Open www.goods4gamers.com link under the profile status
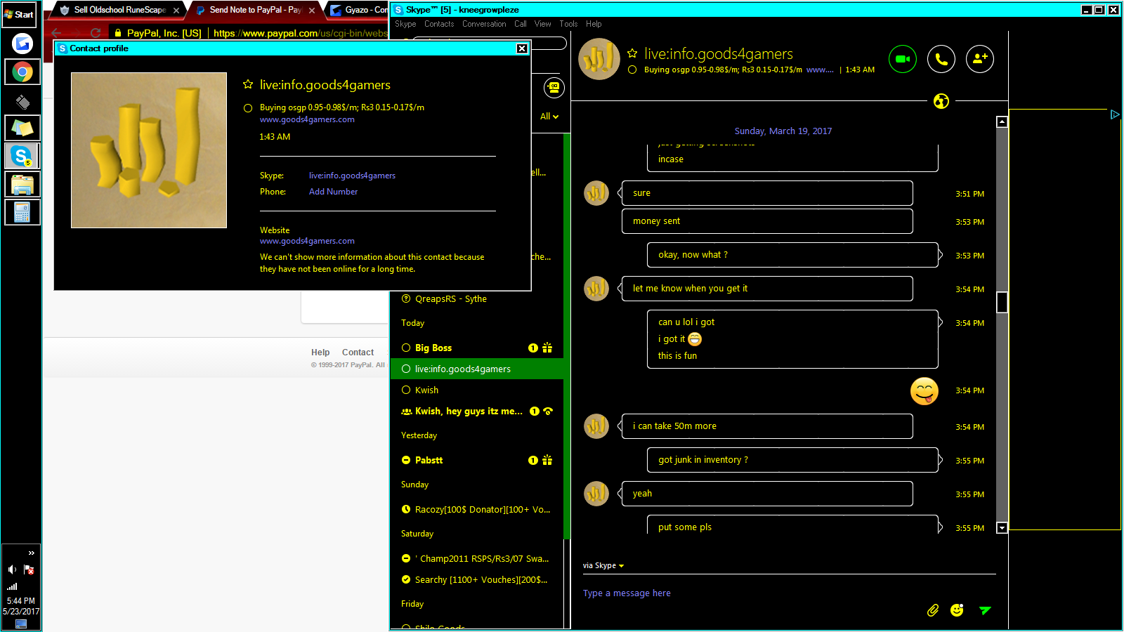 click(307, 119)
